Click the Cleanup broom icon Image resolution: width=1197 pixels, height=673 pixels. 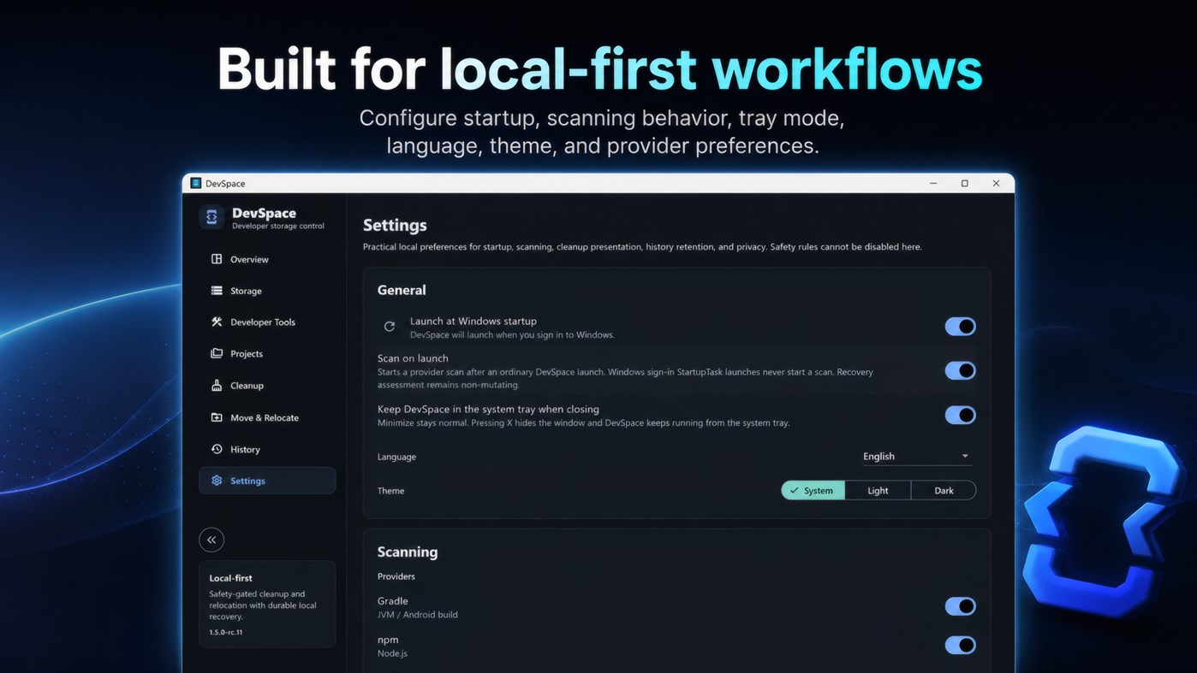coord(217,386)
